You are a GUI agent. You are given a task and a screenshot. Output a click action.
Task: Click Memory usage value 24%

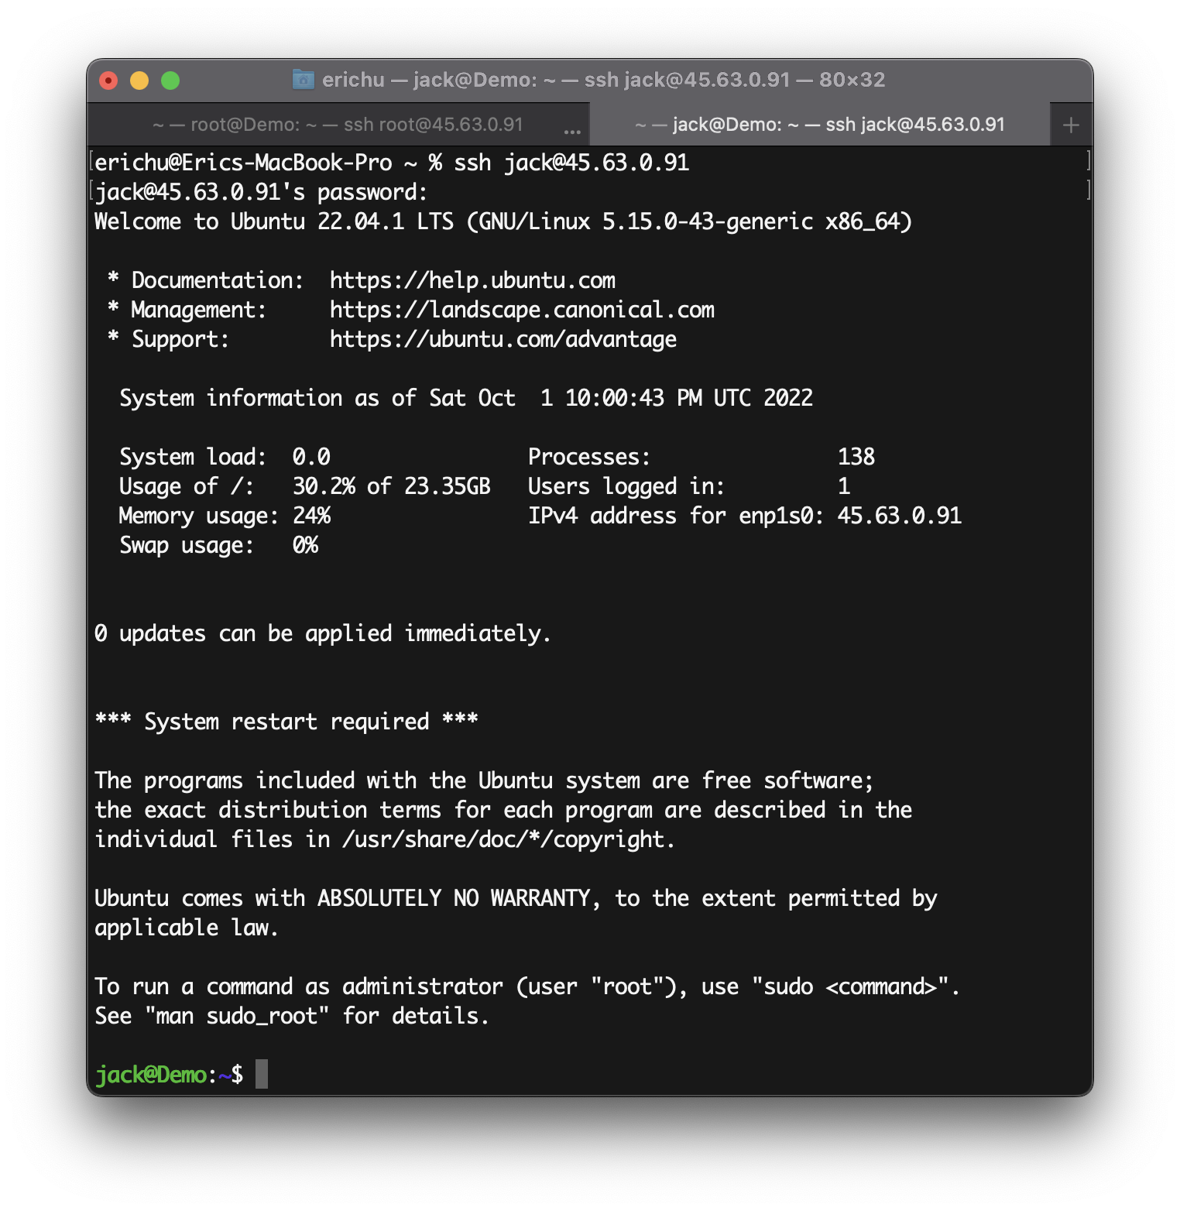pyautogui.click(x=311, y=516)
